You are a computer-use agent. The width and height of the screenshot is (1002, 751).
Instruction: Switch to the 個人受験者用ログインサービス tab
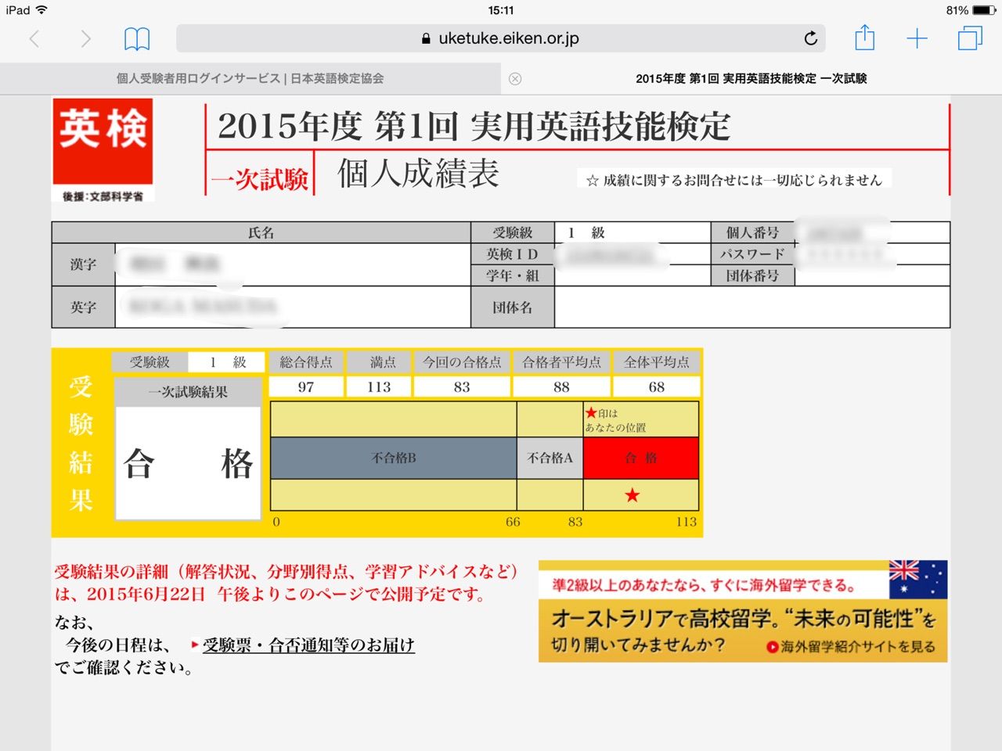(250, 78)
